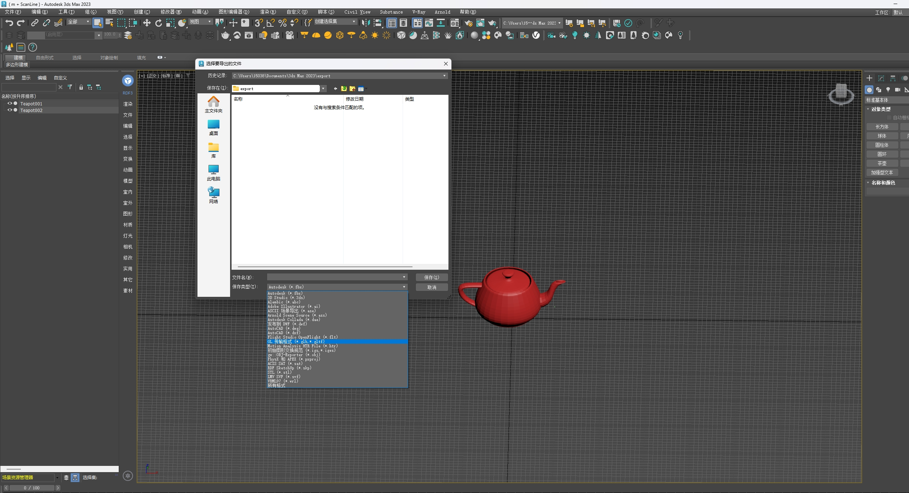Enable the 自动栅格 checkbox
Viewport: 909px width, 493px height.
pyautogui.click(x=889, y=117)
